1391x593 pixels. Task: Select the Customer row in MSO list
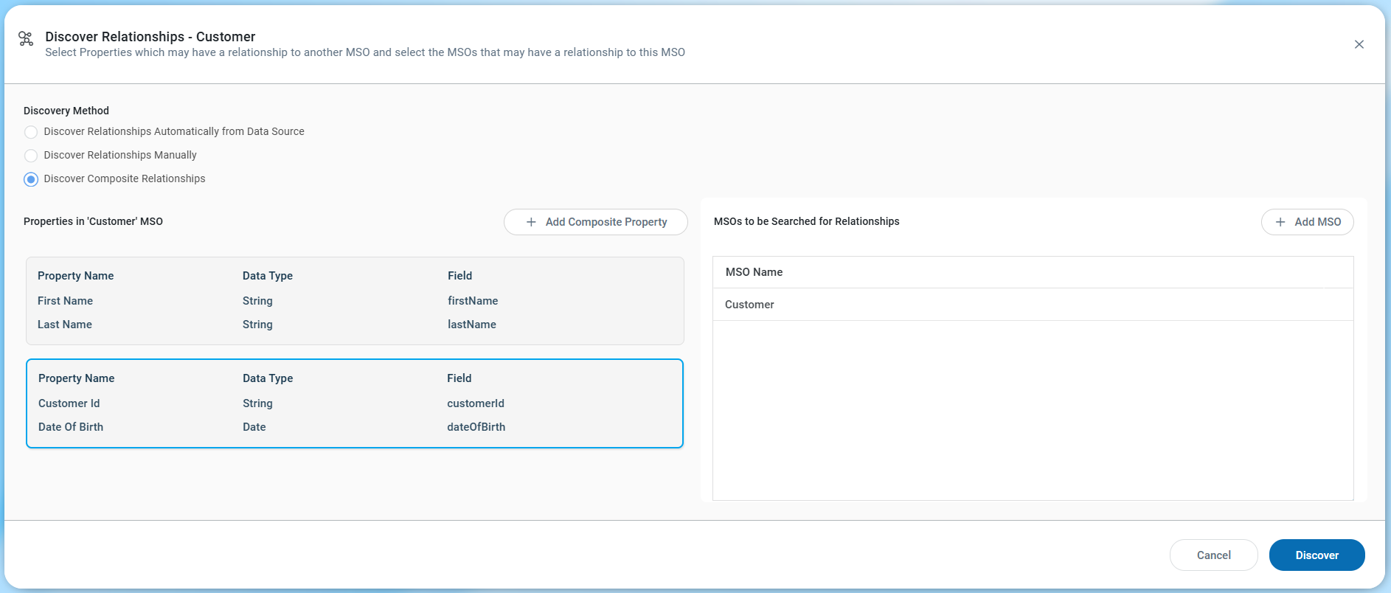(749, 305)
